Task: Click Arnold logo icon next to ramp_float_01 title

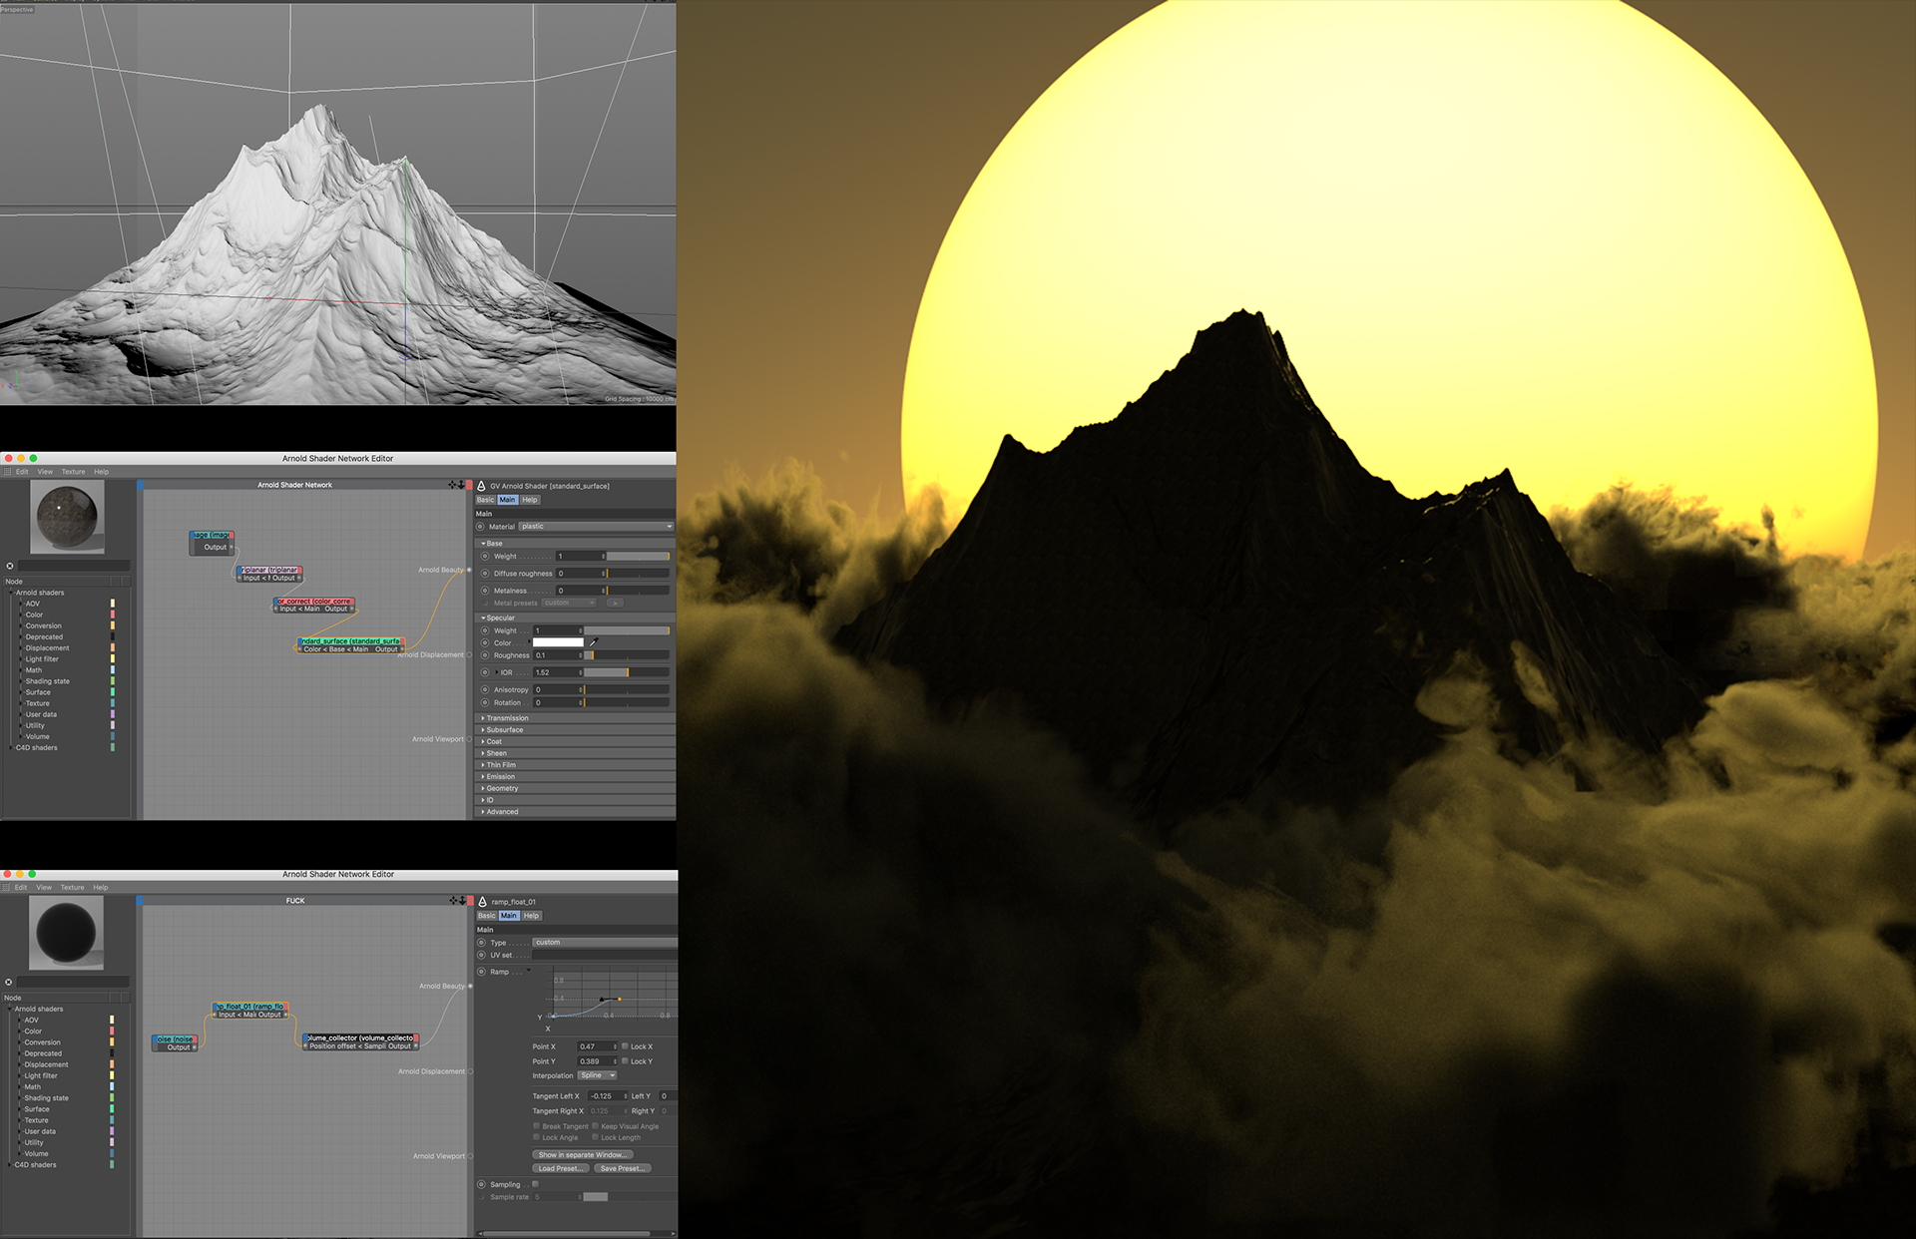Action: pos(483,902)
